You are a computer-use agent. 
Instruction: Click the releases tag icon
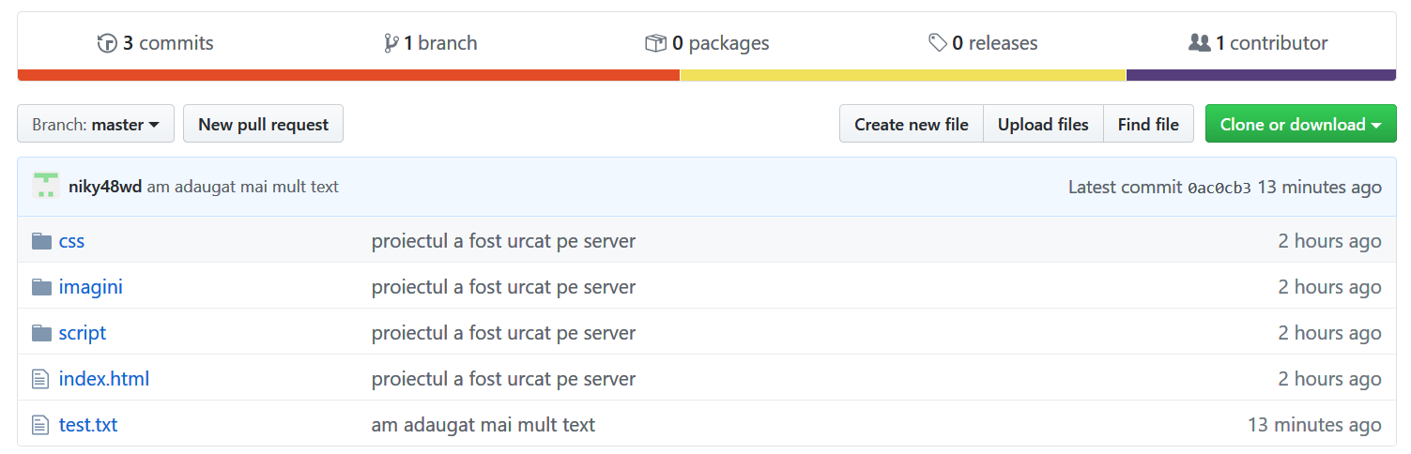937,43
